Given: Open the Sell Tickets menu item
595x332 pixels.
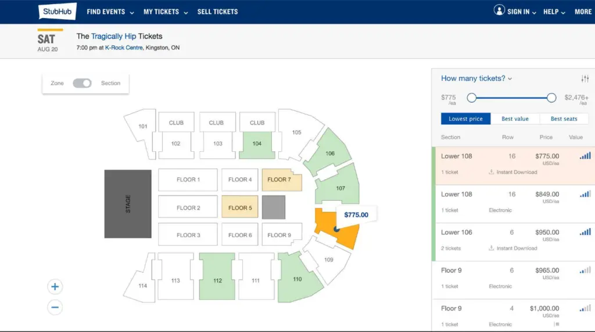Looking at the screenshot, I should pos(217,12).
